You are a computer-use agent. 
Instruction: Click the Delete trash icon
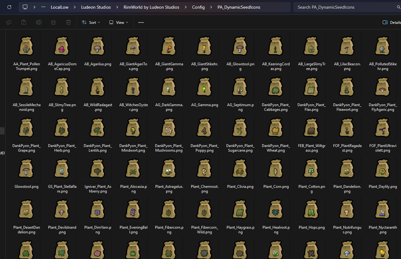pos(68,22)
